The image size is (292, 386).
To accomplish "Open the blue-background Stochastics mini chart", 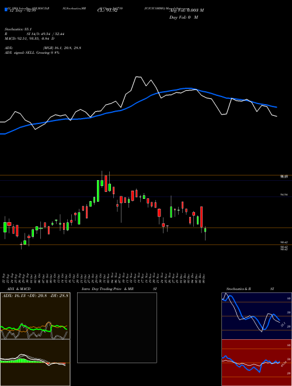I will (x=256, y=316).
